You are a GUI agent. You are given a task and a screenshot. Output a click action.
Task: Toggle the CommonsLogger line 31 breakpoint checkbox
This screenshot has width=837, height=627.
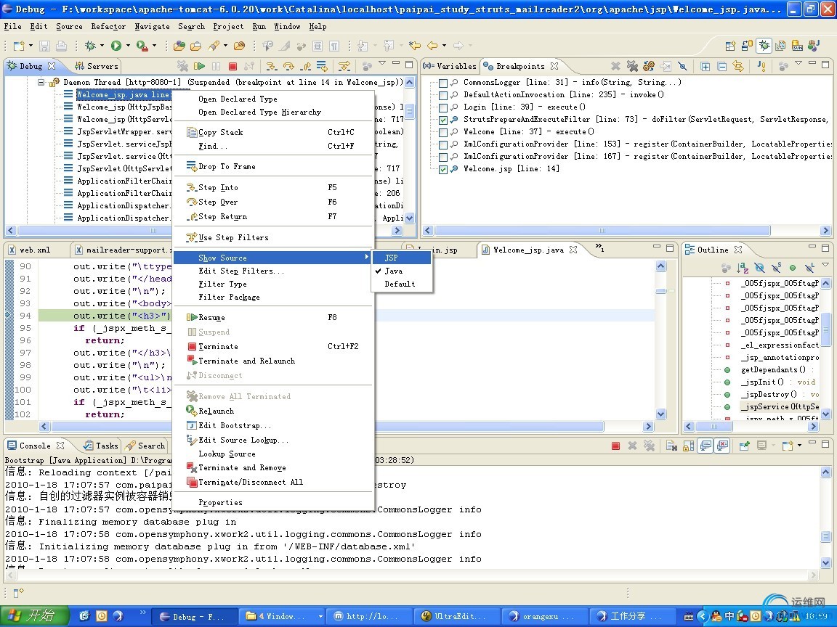[443, 83]
